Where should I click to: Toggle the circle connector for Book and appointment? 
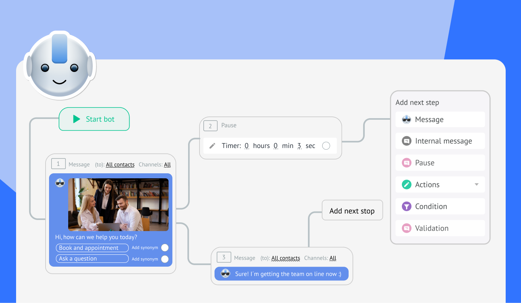pos(165,248)
